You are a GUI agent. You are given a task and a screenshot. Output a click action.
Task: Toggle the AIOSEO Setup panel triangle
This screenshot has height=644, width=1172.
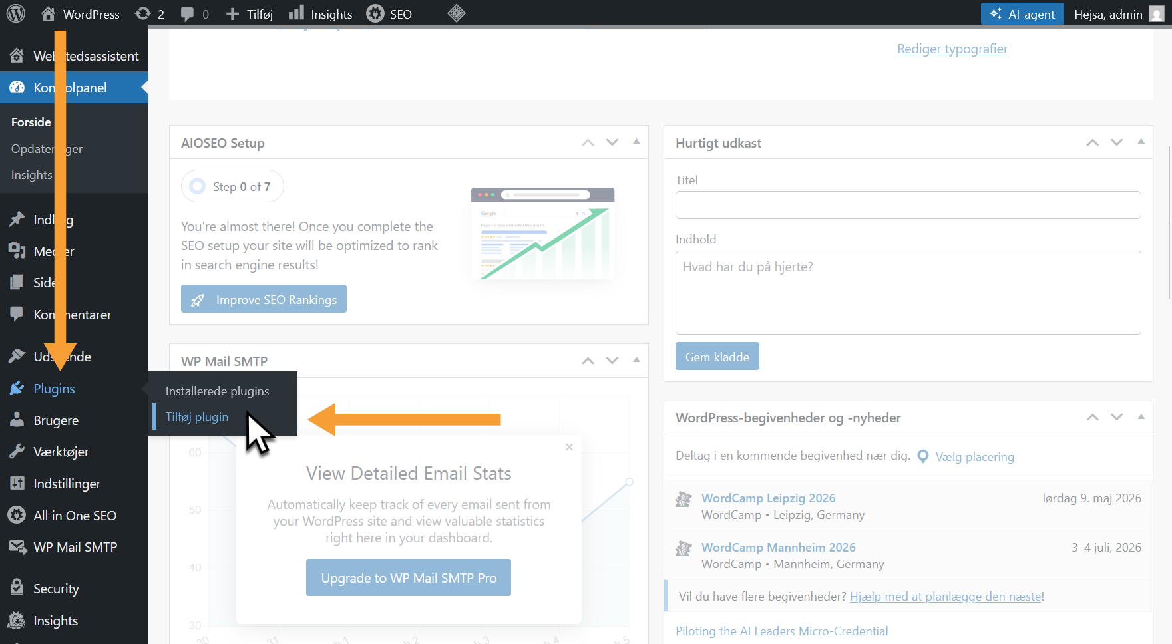pyautogui.click(x=636, y=142)
